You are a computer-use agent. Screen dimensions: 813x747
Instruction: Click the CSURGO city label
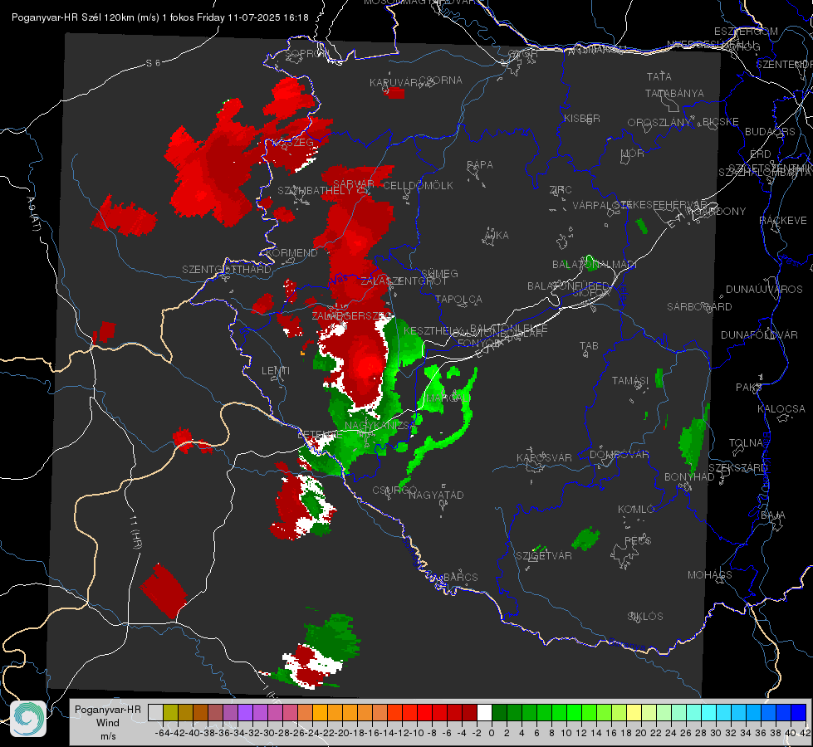(x=394, y=490)
